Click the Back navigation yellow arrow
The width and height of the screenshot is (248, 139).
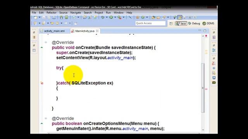[57, 23]
